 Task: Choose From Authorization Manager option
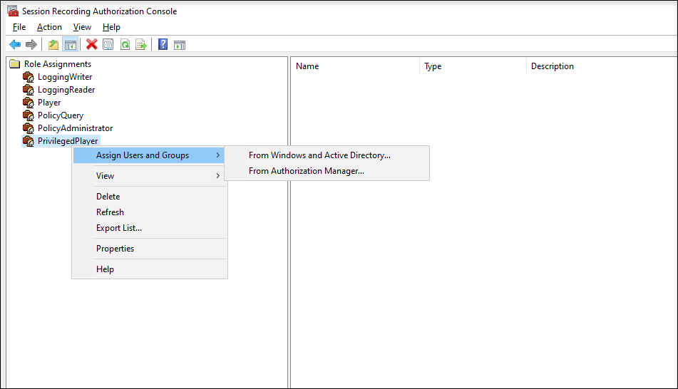(x=306, y=171)
